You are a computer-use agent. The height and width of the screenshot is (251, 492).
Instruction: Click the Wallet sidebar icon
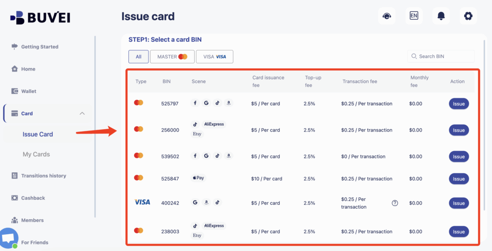14,91
